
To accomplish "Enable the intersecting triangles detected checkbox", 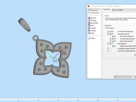I will (108, 51).
